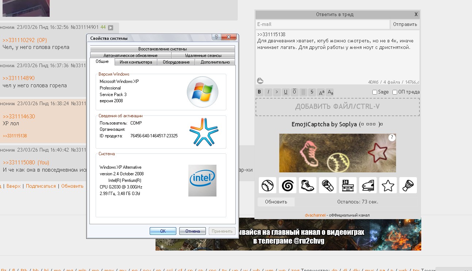Click the CPU G2030 @ 3.00GHz text
472x271 pixels.
[x=121, y=187]
